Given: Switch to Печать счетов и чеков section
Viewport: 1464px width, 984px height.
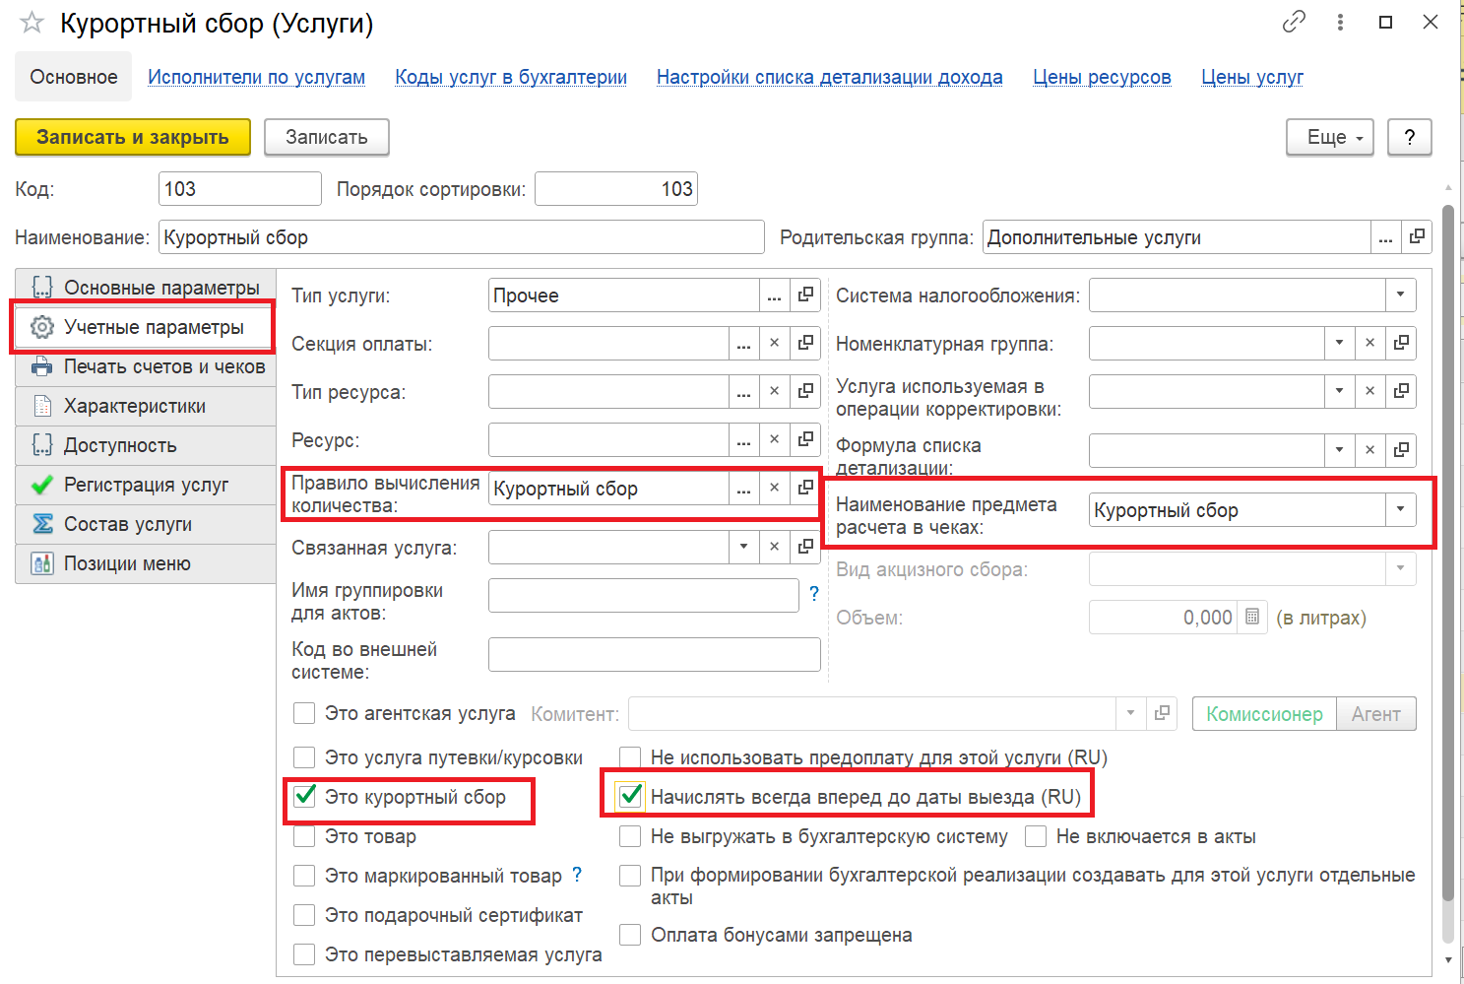Looking at the screenshot, I should [146, 366].
